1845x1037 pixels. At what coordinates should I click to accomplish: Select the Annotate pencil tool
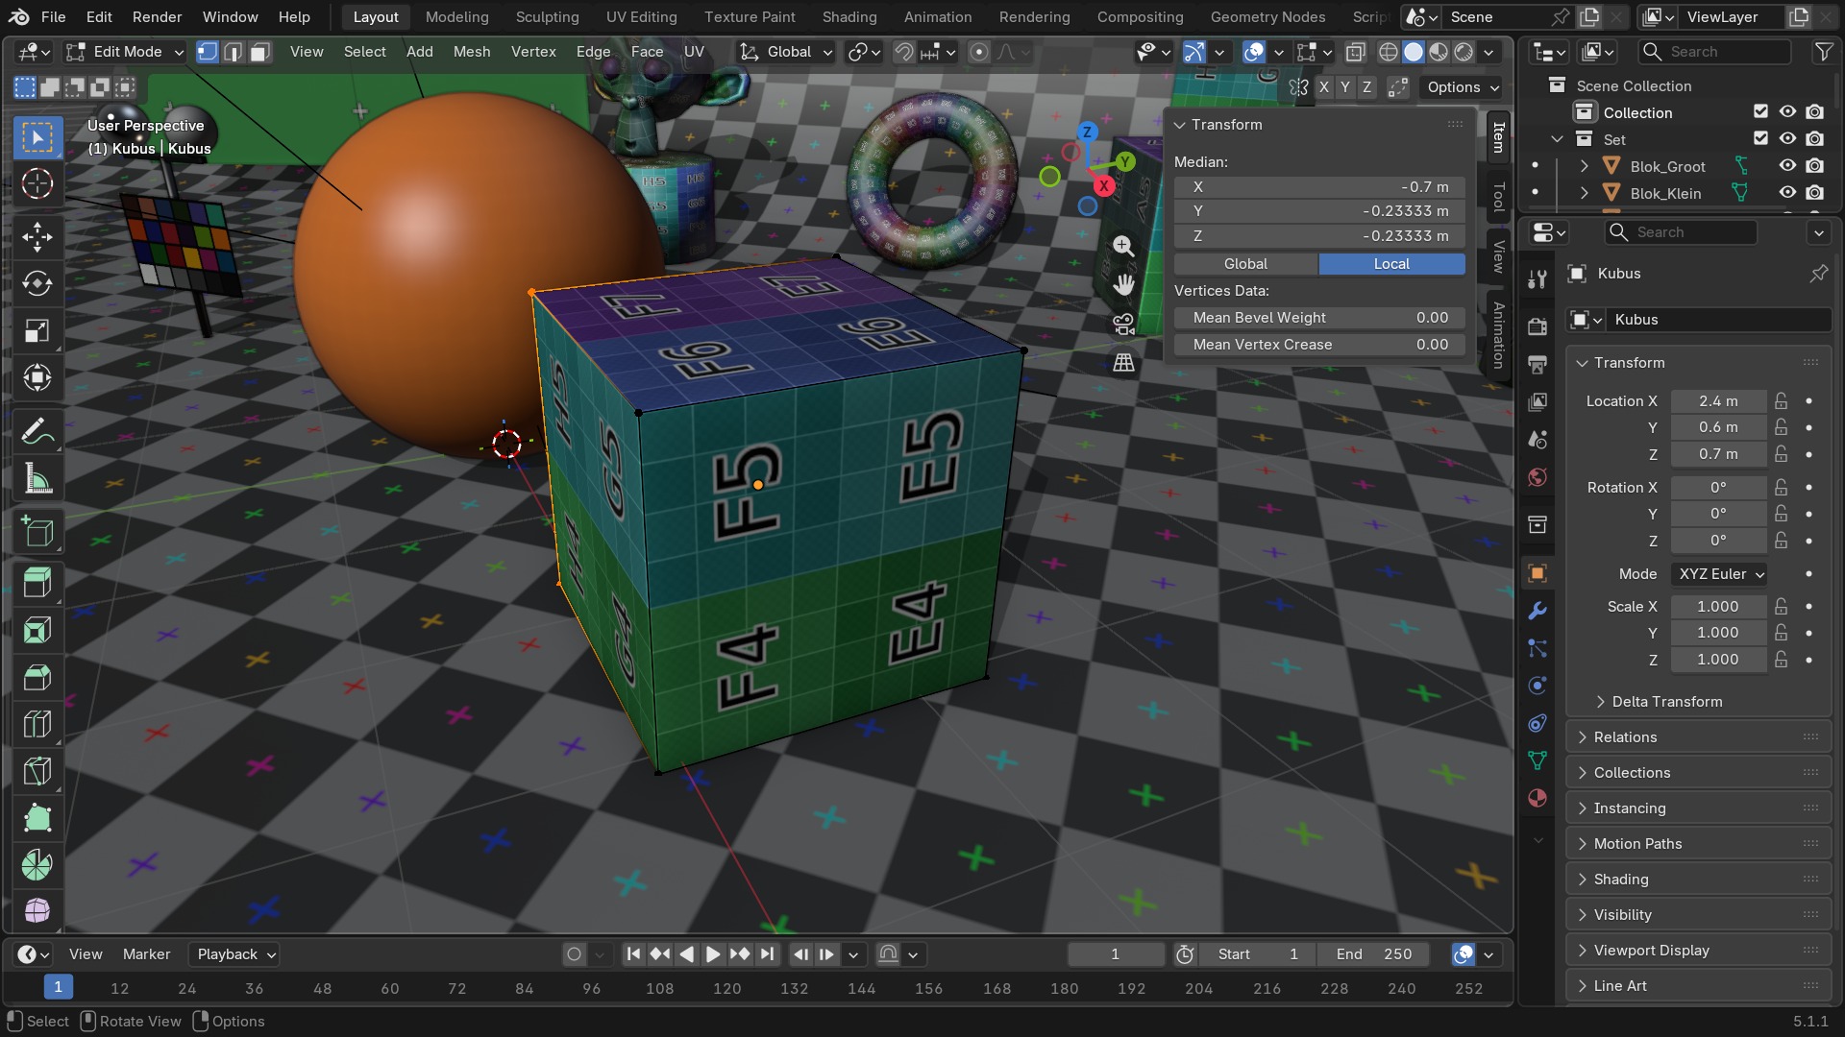37,432
